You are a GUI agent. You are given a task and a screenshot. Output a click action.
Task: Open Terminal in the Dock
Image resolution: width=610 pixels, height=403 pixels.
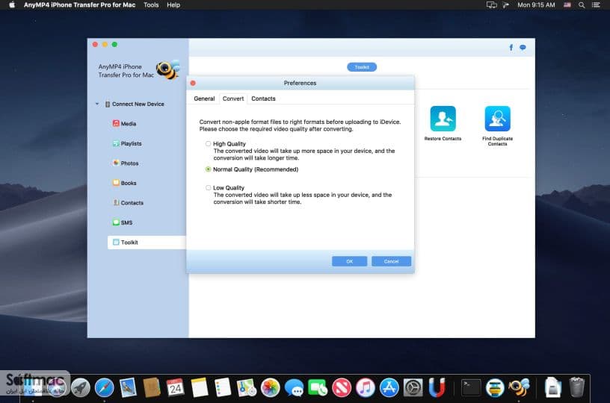[x=471, y=387]
